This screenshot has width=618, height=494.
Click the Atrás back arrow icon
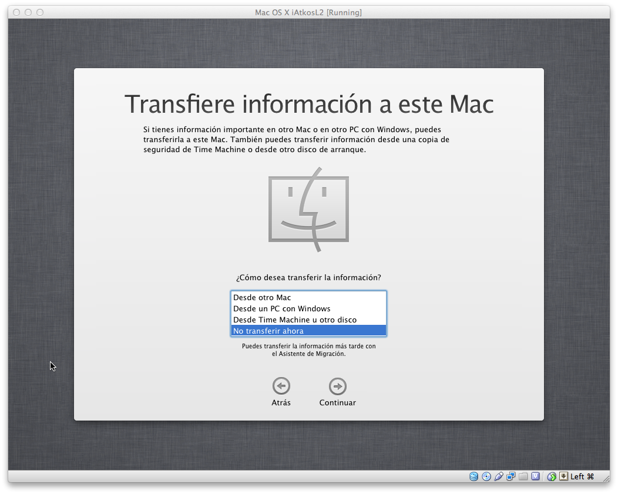click(x=281, y=386)
